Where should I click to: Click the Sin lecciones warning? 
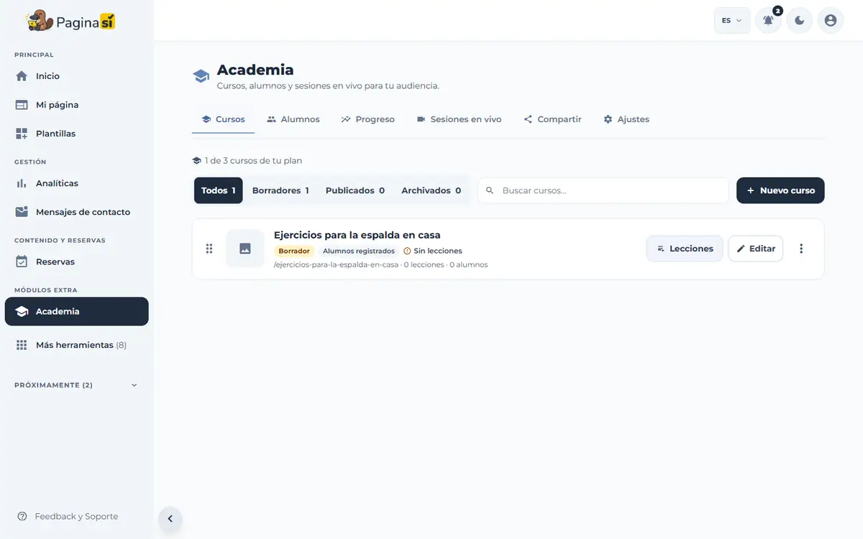[x=433, y=251]
